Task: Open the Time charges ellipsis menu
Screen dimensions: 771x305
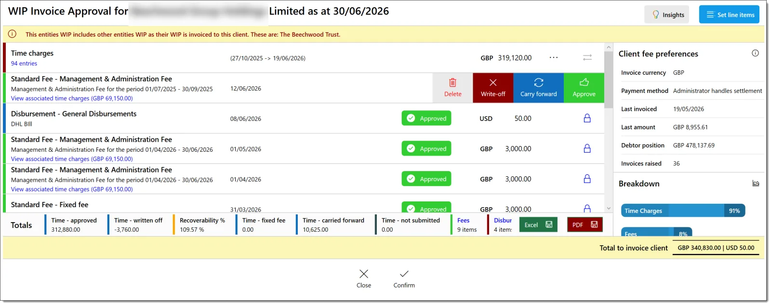Action: [554, 58]
